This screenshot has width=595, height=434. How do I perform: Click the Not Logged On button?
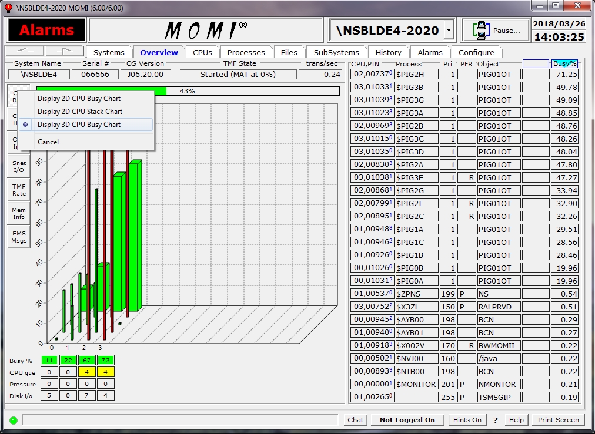407,420
